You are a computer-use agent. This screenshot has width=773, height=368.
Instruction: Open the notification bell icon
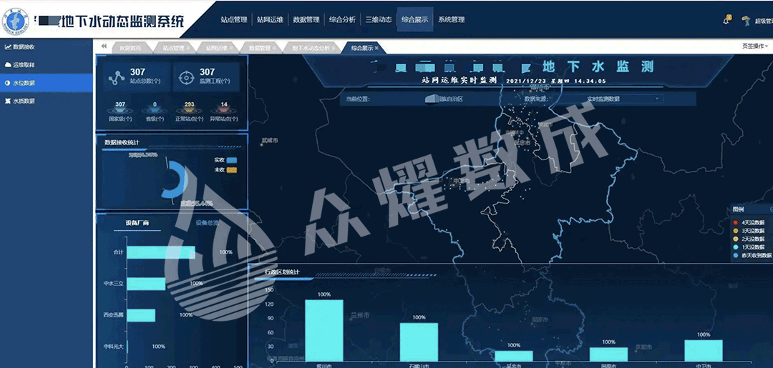(726, 20)
